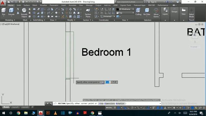This screenshot has height=116, width=206.
Task: Switch to the Express Tools ribbon tab
Action: click(126, 5)
